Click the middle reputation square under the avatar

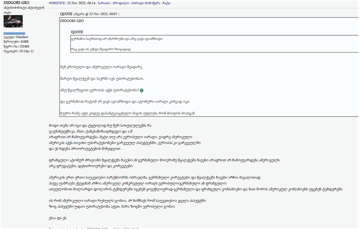pyautogui.click(x=14, y=33)
